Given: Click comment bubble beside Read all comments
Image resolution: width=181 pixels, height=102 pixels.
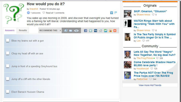Looking at the screenshot, I should [x=44, y=13].
